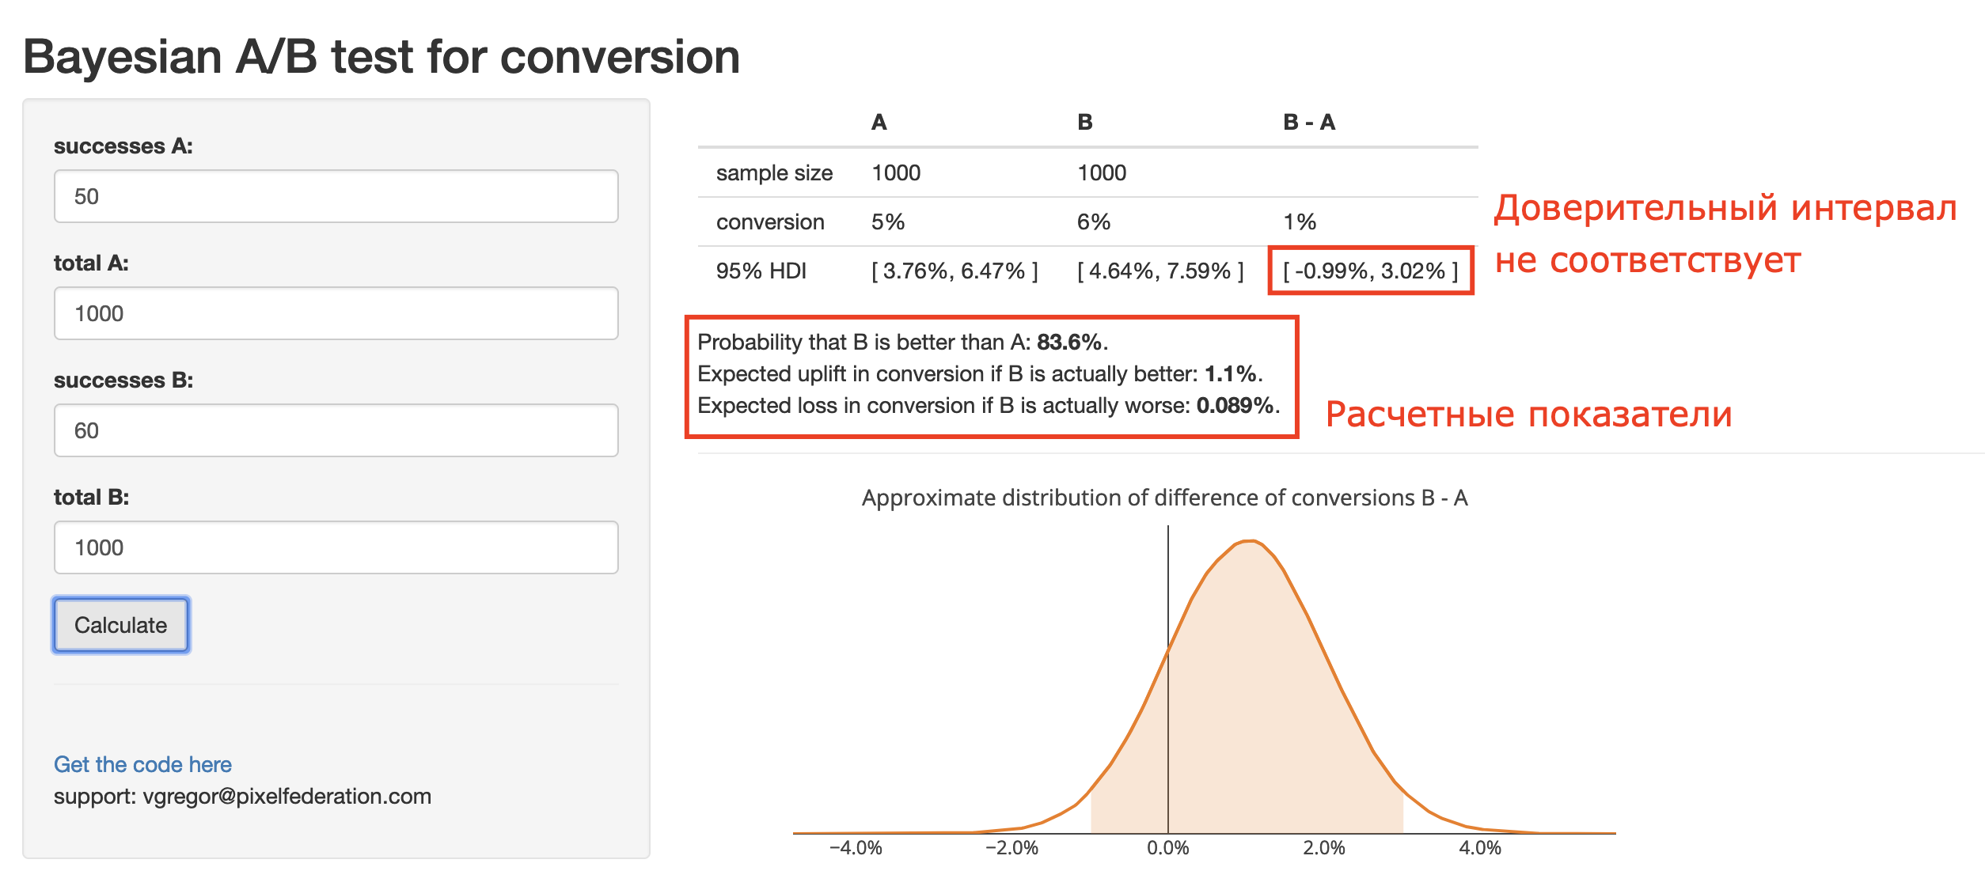The width and height of the screenshot is (1985, 886).
Task: Click the expected uplift 1.1% value
Action: 1231,374
